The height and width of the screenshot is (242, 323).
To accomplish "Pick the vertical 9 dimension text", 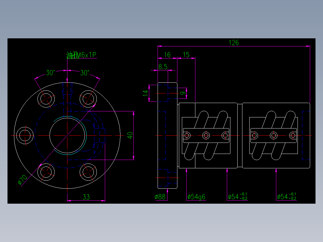I will coord(183,93).
